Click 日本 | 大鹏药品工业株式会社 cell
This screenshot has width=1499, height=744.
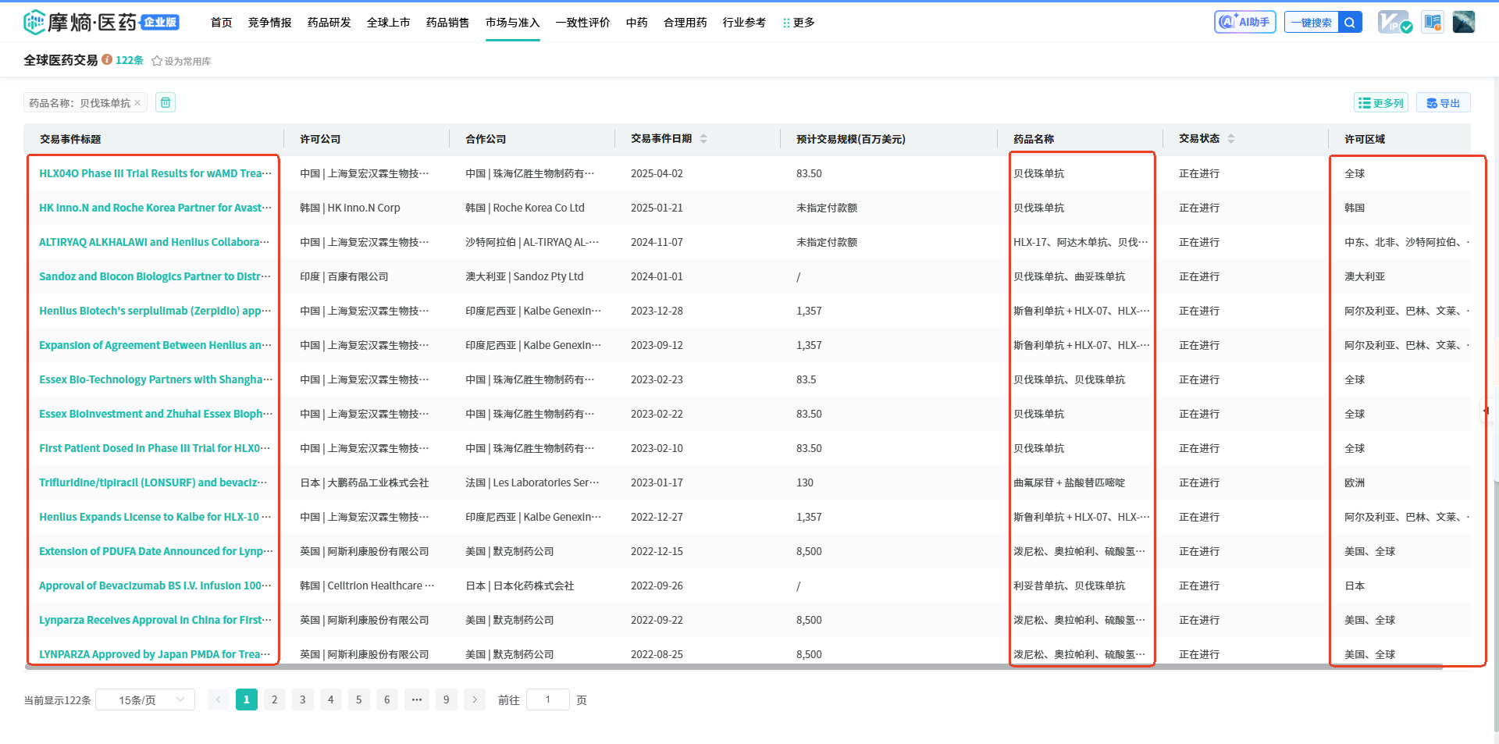(364, 482)
